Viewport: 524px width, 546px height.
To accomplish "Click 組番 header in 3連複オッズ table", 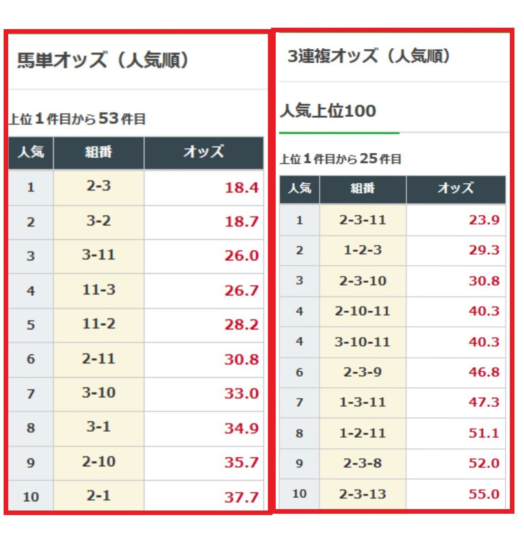I will point(363,189).
